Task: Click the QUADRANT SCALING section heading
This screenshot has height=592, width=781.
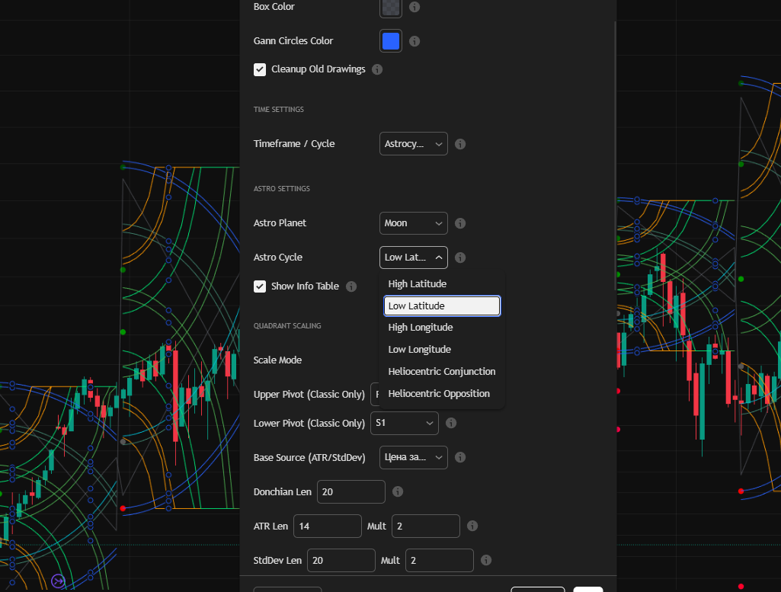Action: pyautogui.click(x=287, y=325)
